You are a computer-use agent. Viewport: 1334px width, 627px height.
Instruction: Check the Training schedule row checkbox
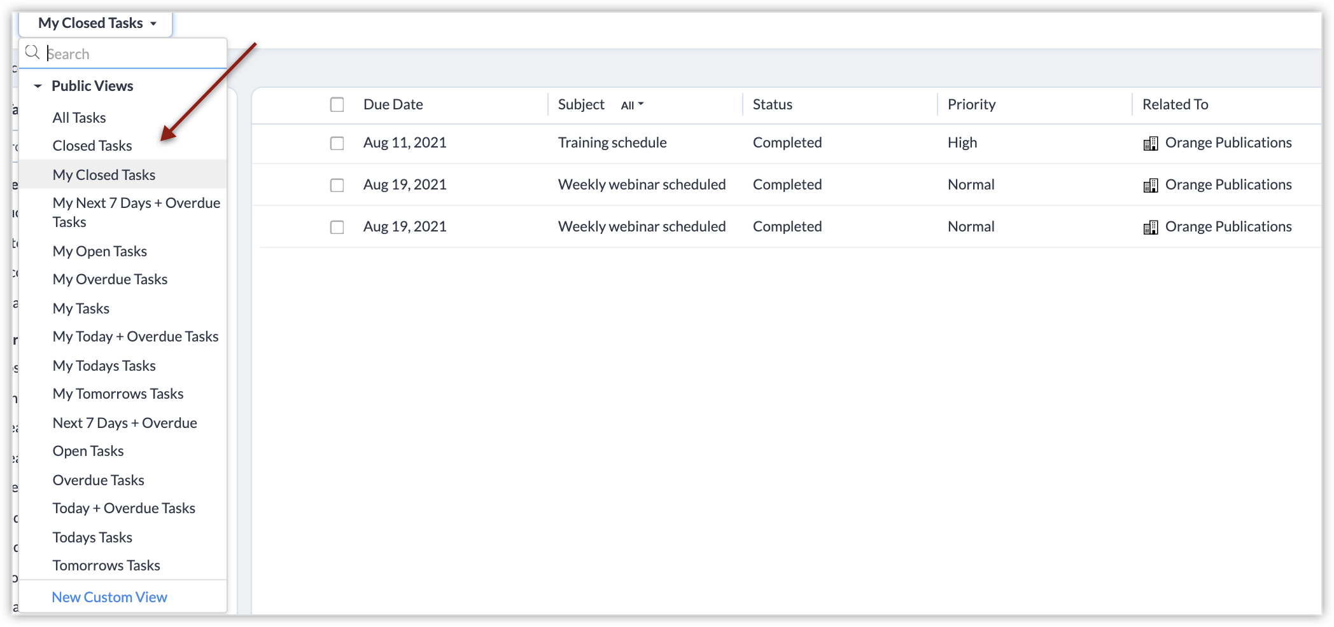click(337, 143)
